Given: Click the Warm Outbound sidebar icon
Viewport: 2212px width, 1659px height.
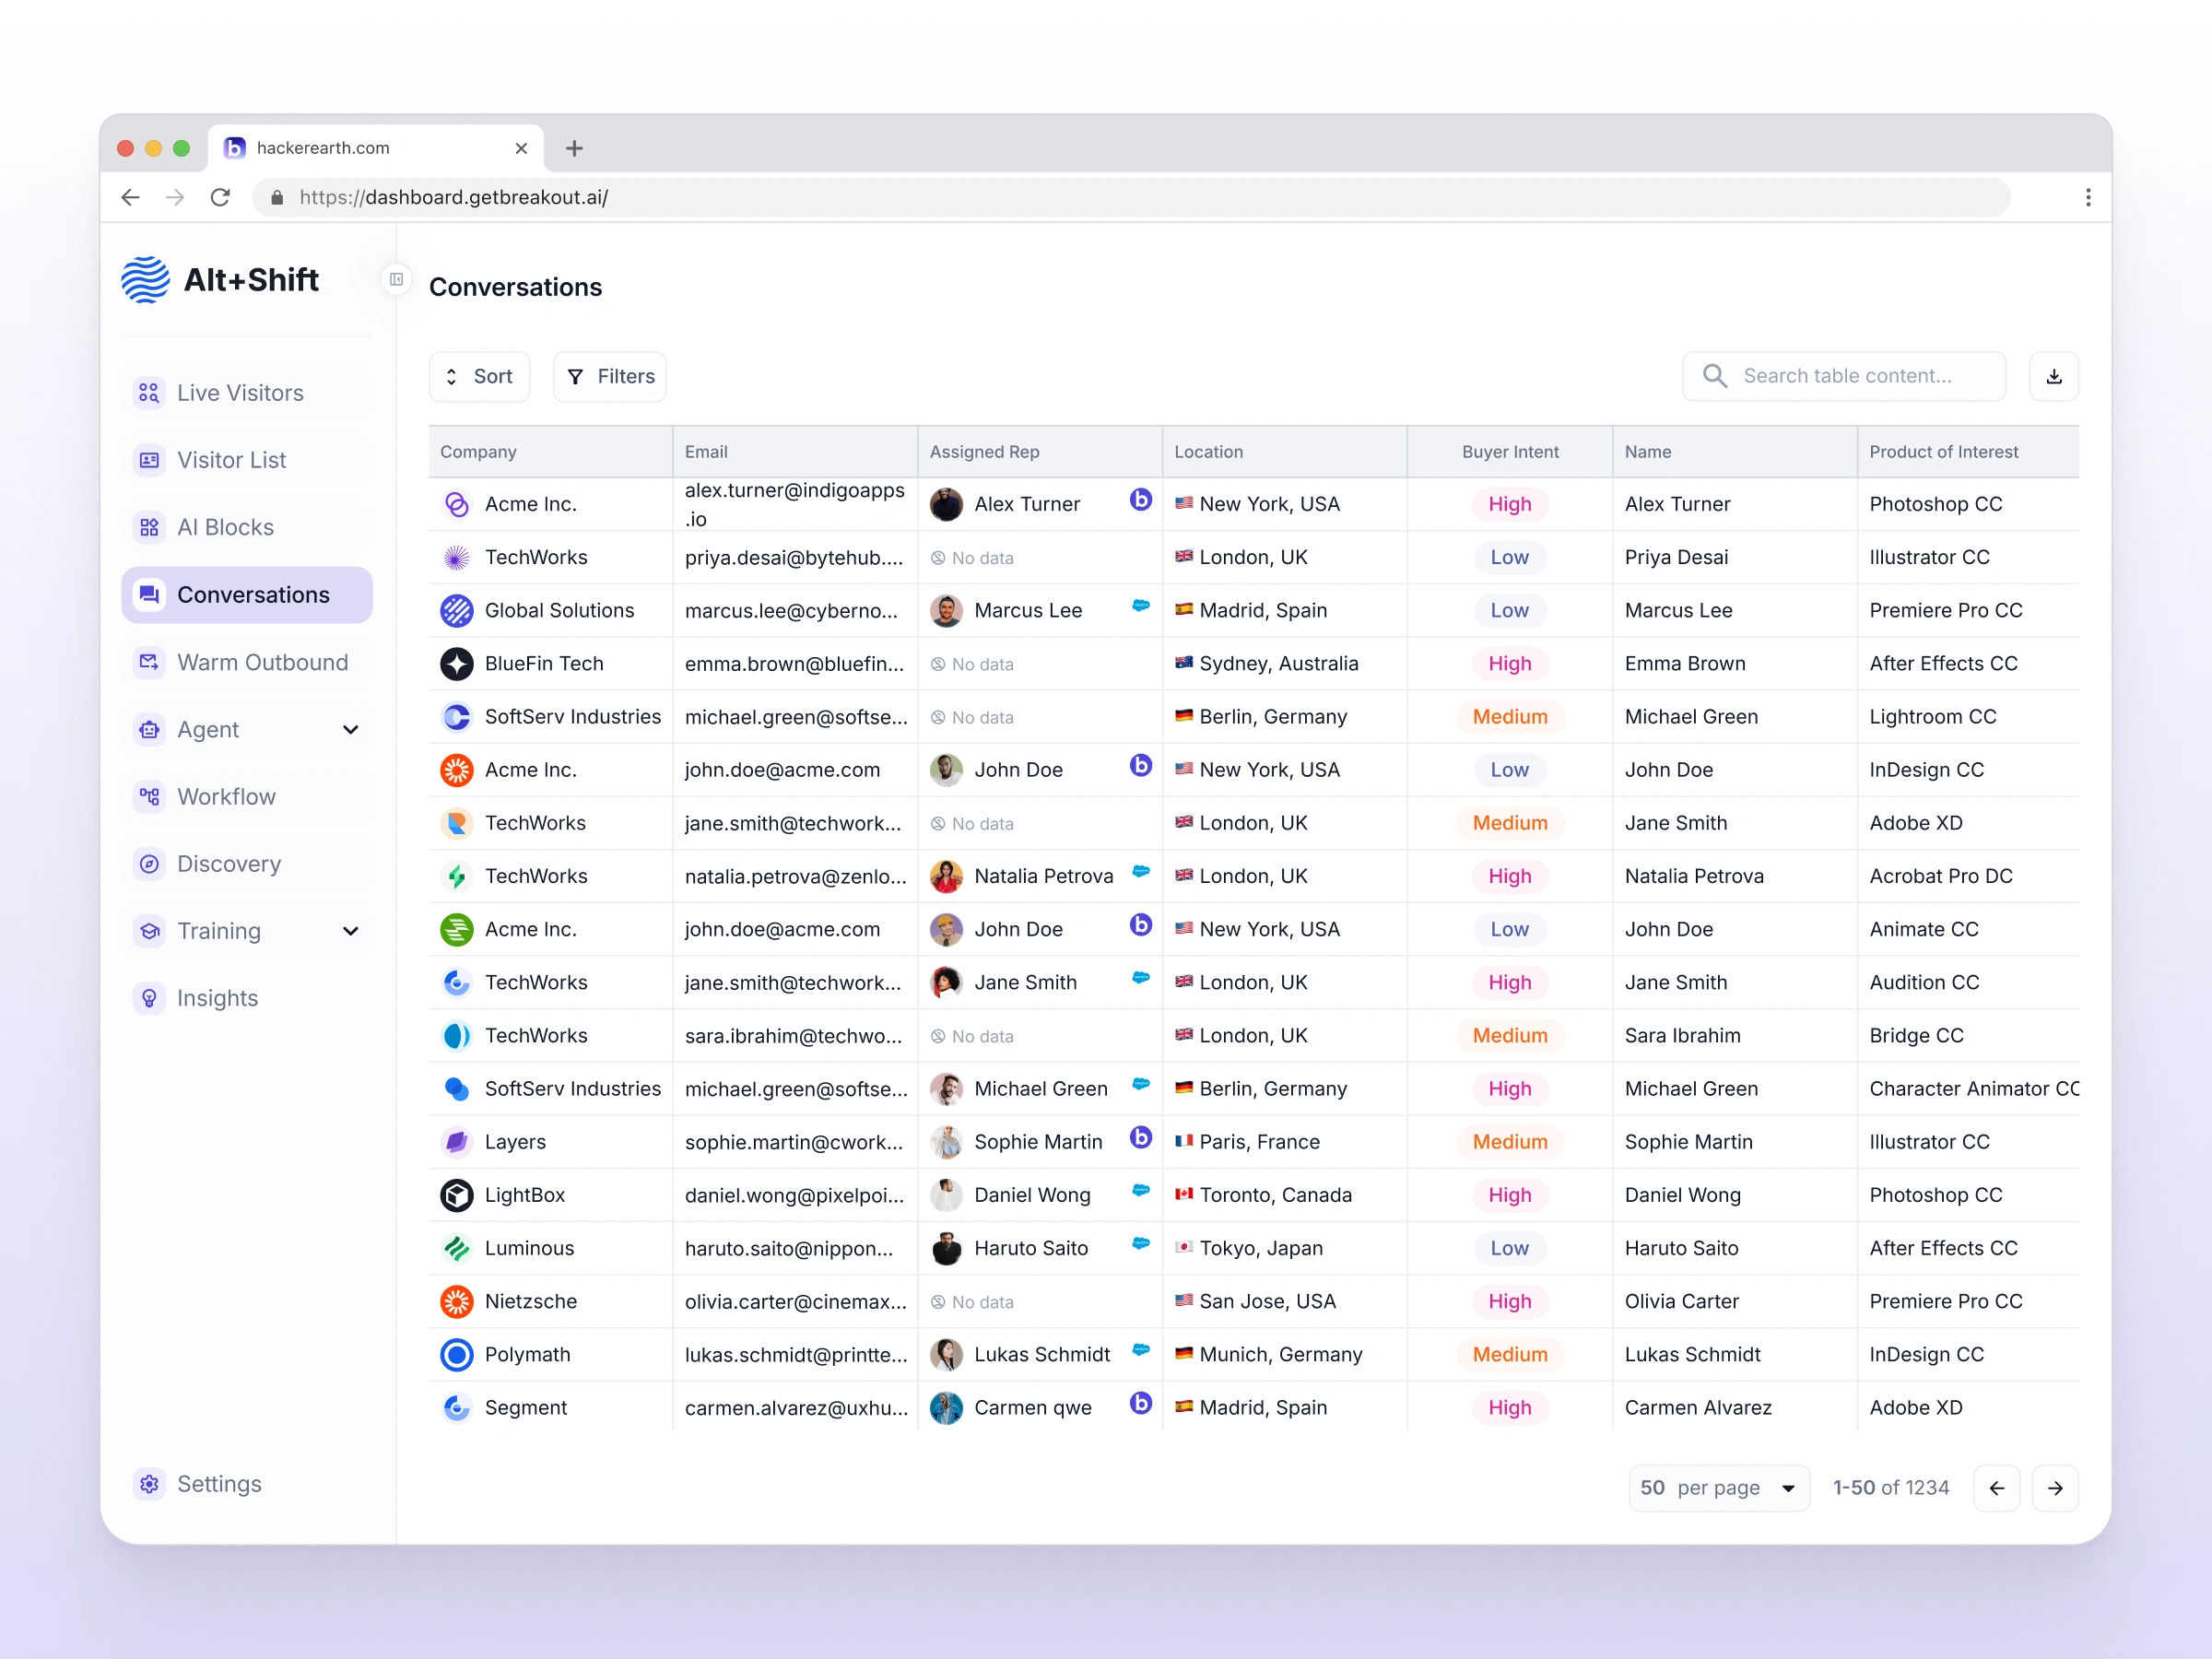Looking at the screenshot, I should [149, 662].
